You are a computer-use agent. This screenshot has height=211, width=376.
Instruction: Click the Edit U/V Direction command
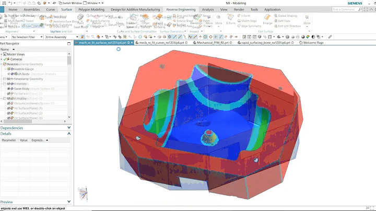(x=288, y=26)
